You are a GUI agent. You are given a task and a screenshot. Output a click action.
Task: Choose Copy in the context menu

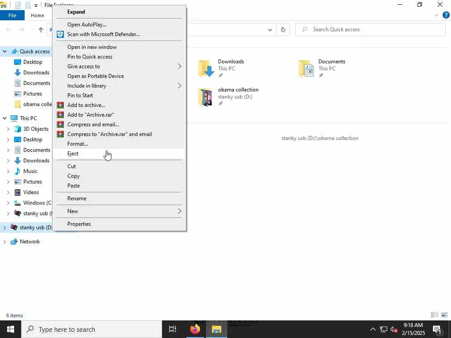(119, 176)
